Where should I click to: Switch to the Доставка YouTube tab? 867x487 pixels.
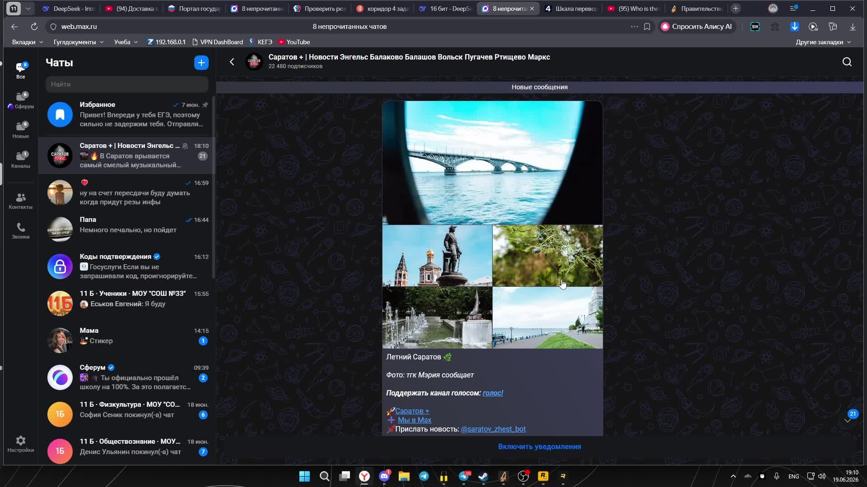tap(131, 9)
